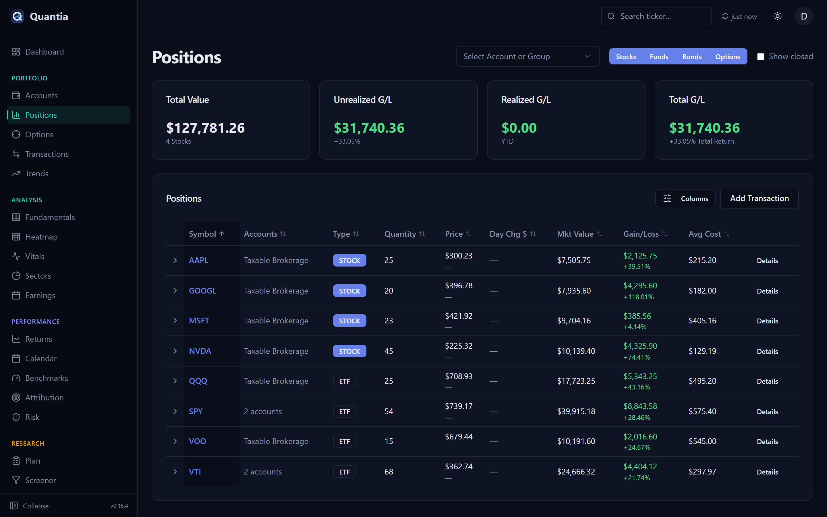Image resolution: width=827 pixels, height=517 pixels.
Task: Expand the QQQ row
Action: 175,381
